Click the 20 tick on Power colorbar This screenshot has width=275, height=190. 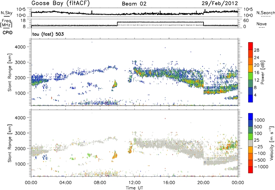pos(256,65)
